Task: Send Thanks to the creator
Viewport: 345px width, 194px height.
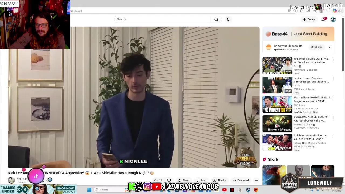Action: [x=219, y=181]
